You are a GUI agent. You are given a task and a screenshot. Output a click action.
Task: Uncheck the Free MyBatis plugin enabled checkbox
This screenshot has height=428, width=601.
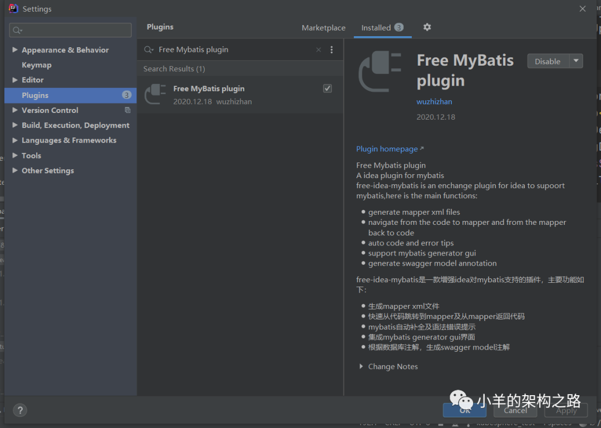[327, 88]
